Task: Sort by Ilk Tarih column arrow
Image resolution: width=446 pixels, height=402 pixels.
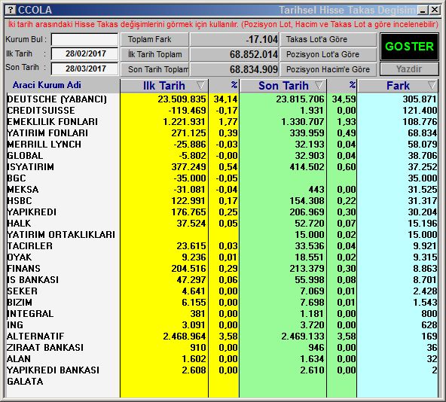Action: pos(200,85)
